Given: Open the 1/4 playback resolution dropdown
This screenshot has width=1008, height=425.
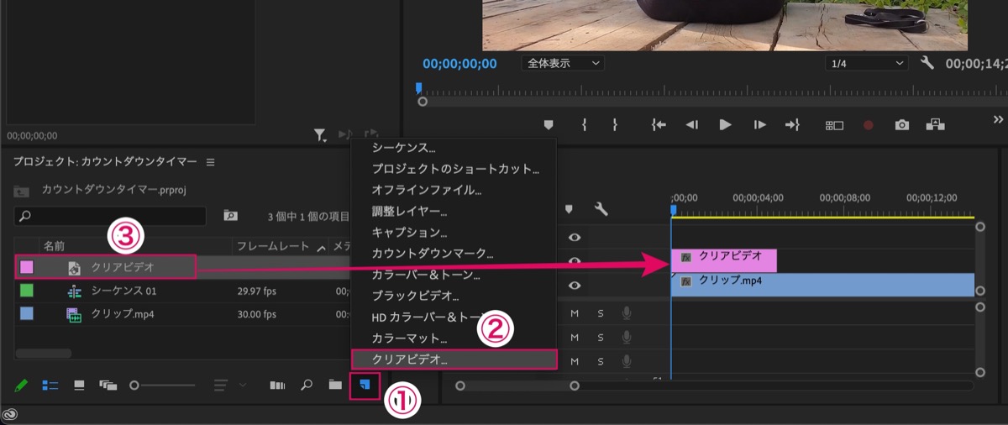Looking at the screenshot, I should 866,63.
